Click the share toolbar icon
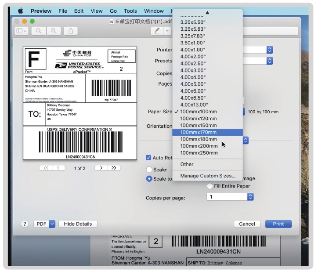 pos(71,31)
